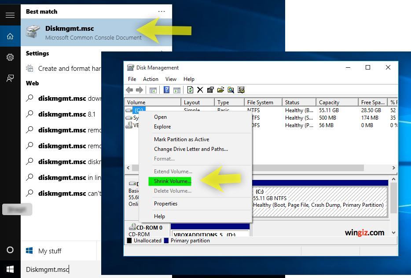
Task: Choose Open from the context menu
Action: pos(195,117)
